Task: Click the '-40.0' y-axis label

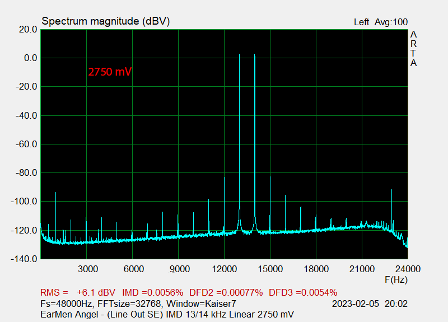Action: coord(26,116)
